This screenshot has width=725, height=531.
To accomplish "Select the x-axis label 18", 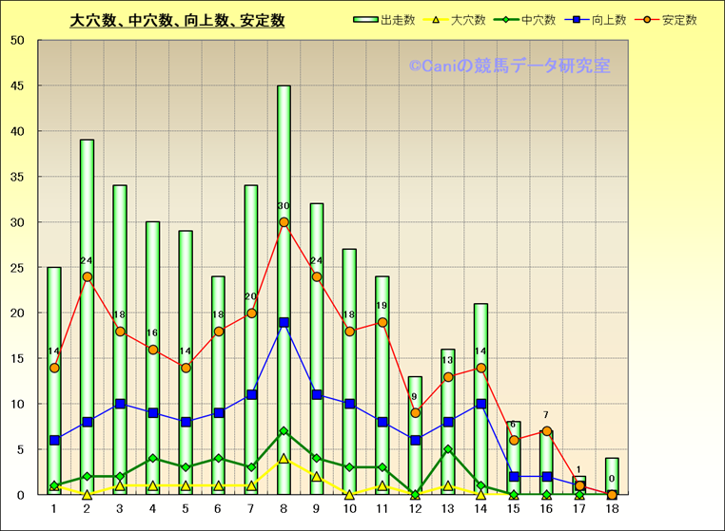I will [612, 510].
